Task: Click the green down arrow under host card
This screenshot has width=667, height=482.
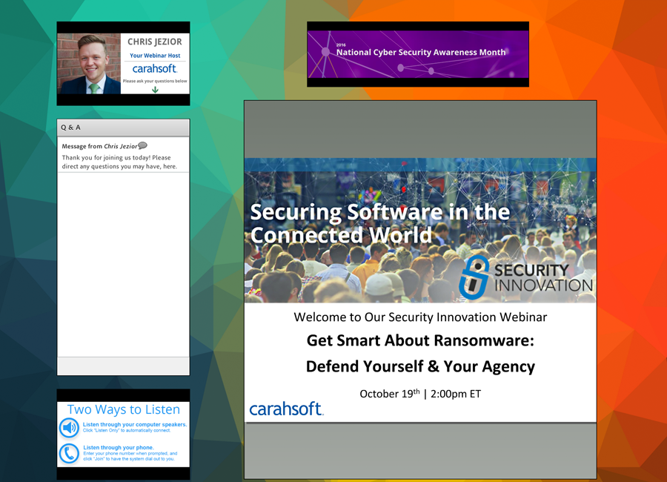Action: click(x=156, y=90)
